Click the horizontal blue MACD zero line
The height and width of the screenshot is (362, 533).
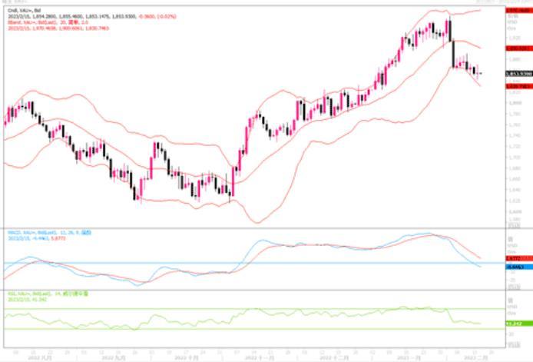[230, 263]
